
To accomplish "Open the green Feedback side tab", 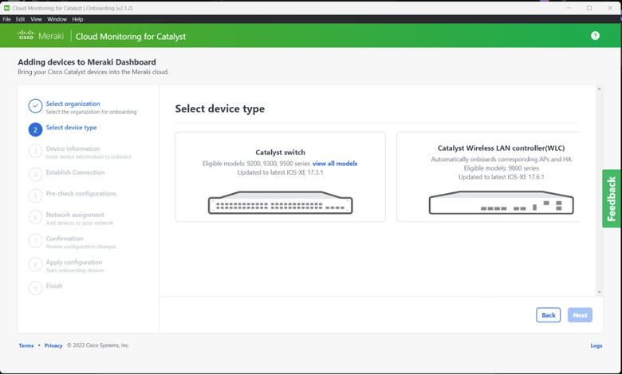I will 612,199.
